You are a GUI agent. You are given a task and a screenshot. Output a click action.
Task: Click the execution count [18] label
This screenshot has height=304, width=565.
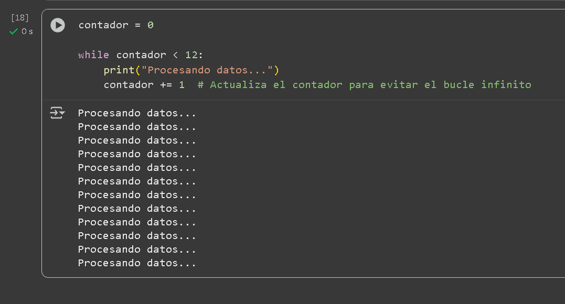20,18
